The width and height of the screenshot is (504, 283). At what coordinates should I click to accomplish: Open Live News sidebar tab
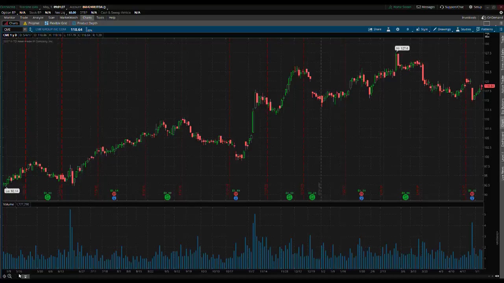502,173
